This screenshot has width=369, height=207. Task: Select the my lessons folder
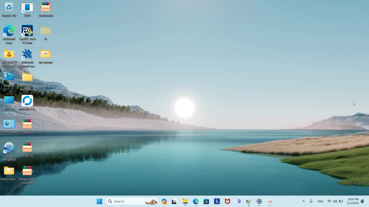(45, 57)
